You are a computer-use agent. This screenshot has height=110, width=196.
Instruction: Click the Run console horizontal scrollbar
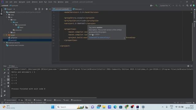pyautogui.click(x=54, y=98)
